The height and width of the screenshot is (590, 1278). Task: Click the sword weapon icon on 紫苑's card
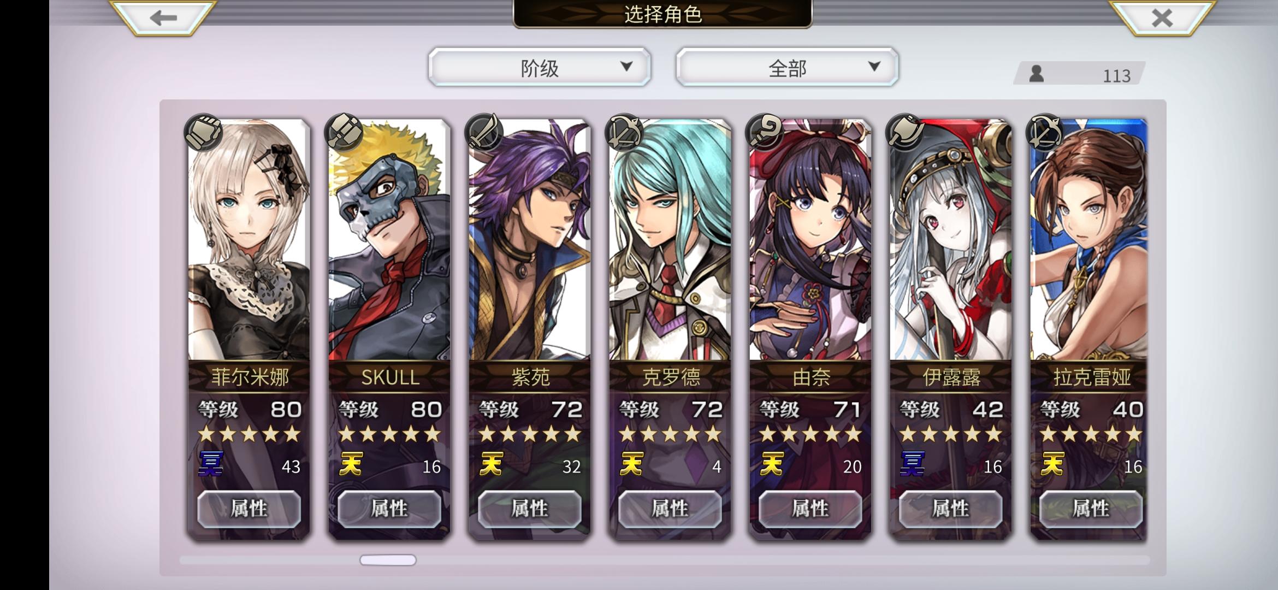click(x=484, y=132)
